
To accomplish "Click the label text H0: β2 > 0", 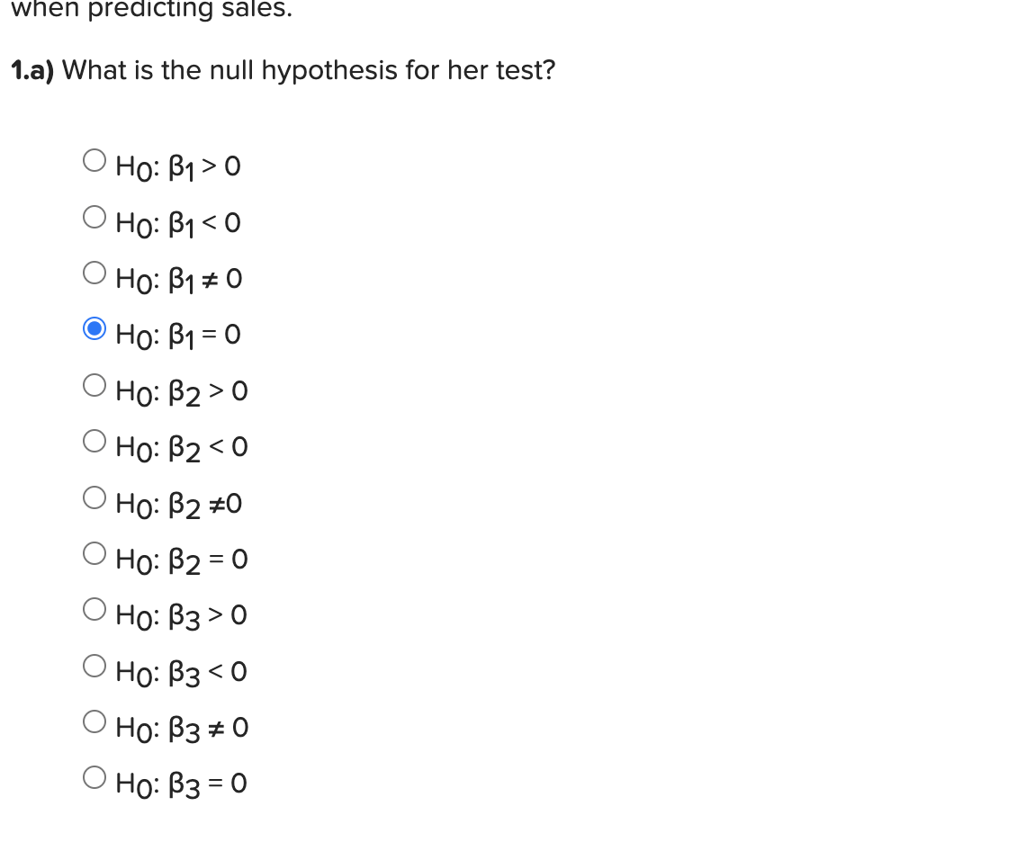I will [181, 390].
